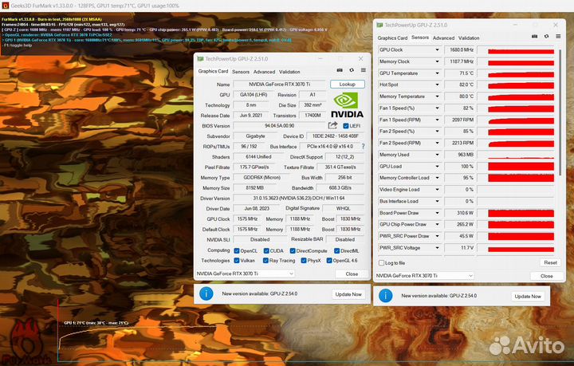Toggle the Vulkan checkbox

tap(237, 261)
